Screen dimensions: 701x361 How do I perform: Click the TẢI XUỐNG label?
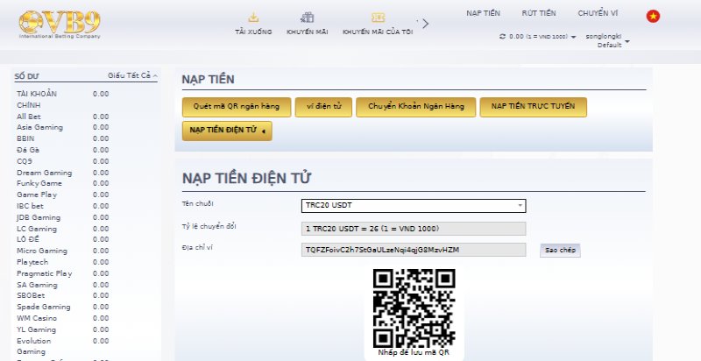point(253,32)
